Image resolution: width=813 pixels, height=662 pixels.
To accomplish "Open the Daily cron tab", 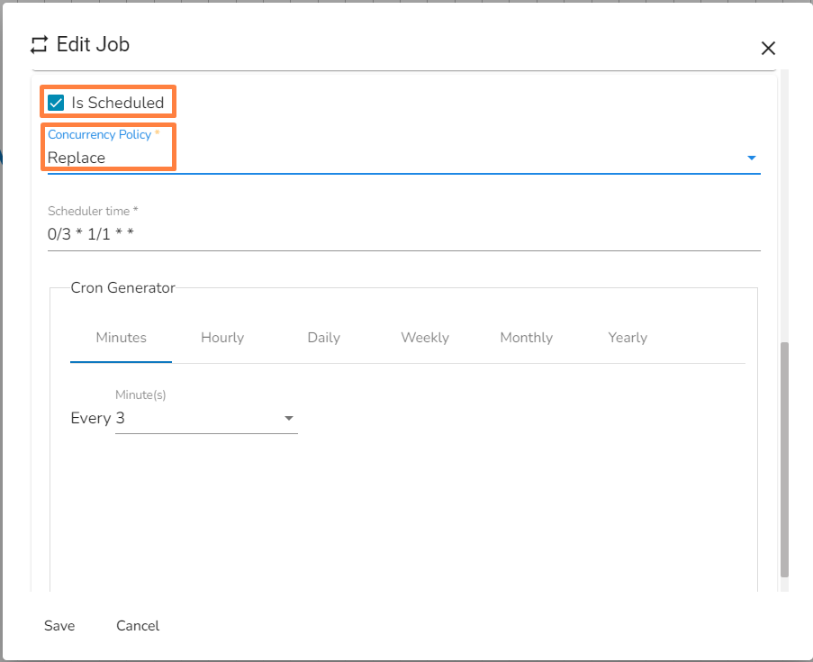I will click(323, 338).
